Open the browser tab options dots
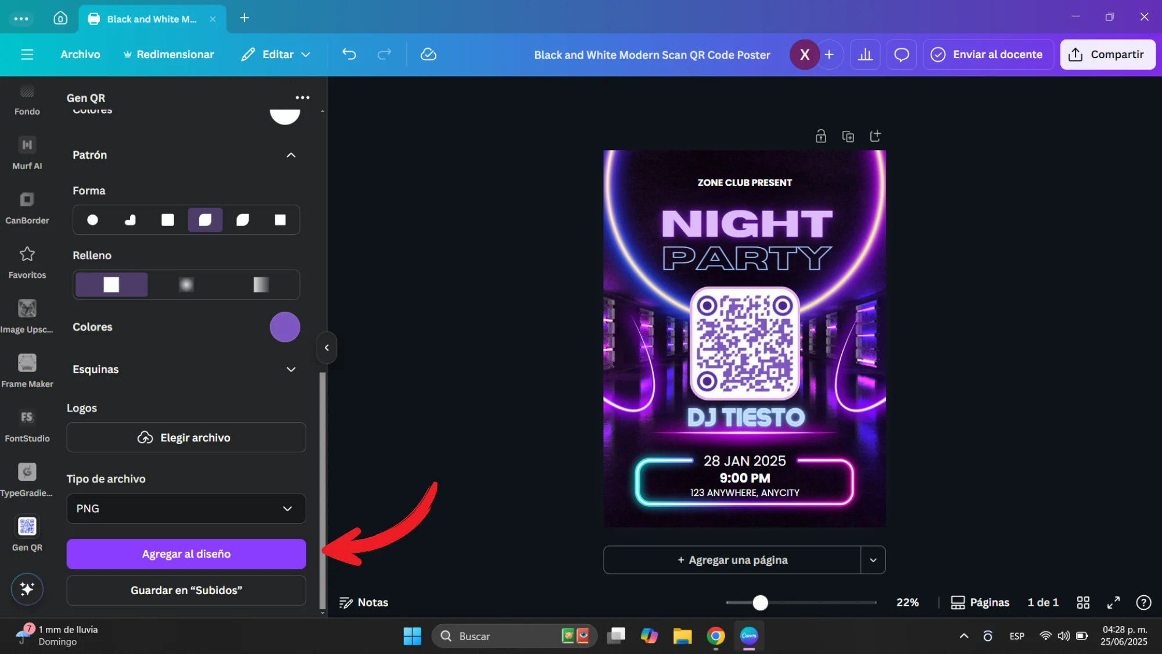 [x=21, y=18]
